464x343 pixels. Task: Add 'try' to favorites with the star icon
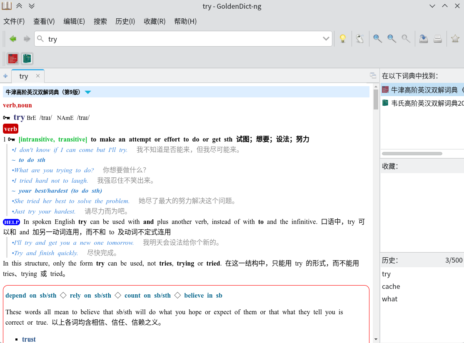click(455, 38)
